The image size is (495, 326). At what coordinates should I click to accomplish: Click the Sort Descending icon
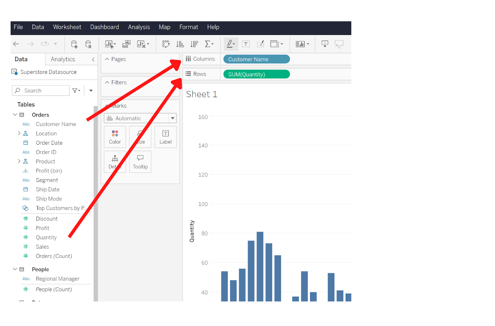coord(194,44)
